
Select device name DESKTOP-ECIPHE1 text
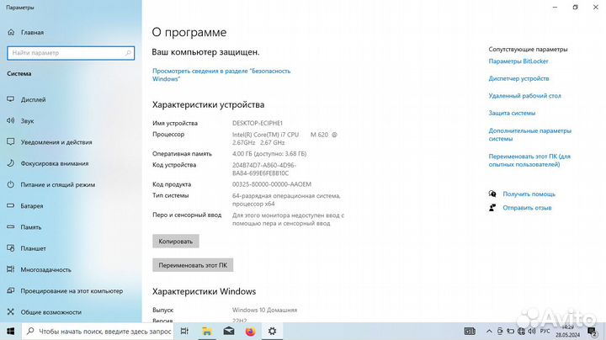click(x=258, y=123)
